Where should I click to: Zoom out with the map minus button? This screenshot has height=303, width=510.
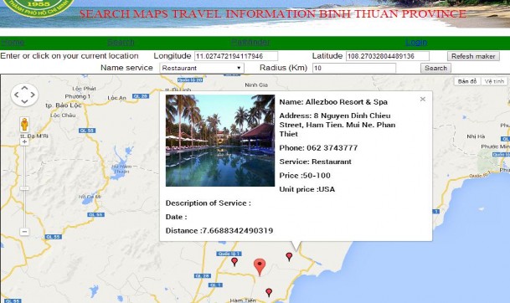(24, 232)
